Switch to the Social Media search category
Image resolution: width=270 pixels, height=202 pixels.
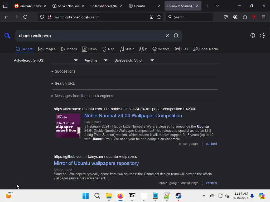(x=205, y=49)
